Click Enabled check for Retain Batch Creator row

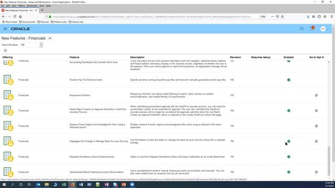(x=288, y=111)
